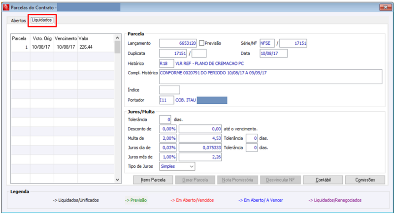
Task: Click the Parcela column header
Action: (19, 38)
